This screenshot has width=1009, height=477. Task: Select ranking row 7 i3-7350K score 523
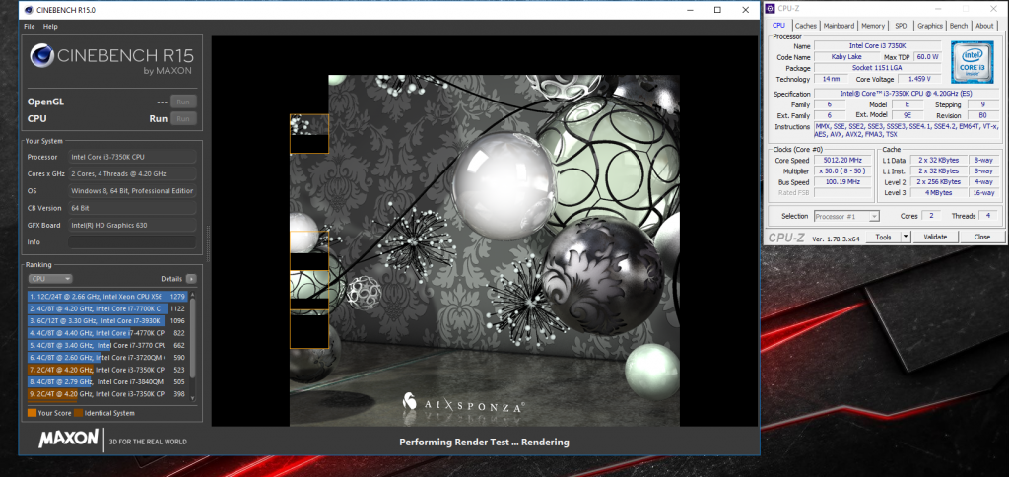click(107, 370)
